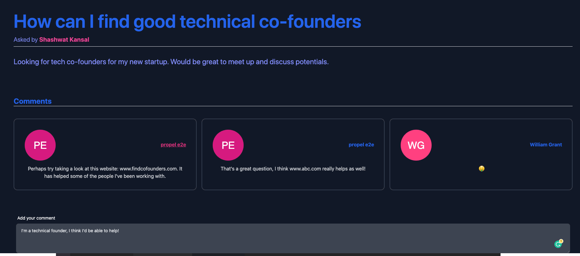This screenshot has height=256, width=580.
Task: Click the Grammarly notification badge showing 1
Action: point(561,241)
